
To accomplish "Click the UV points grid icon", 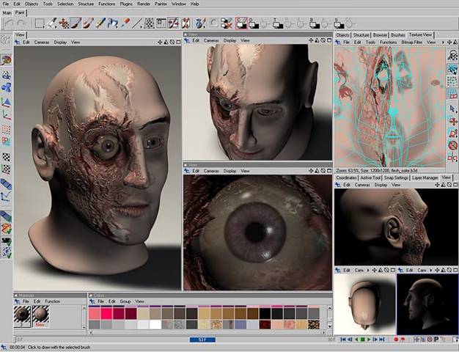I will point(452,81).
